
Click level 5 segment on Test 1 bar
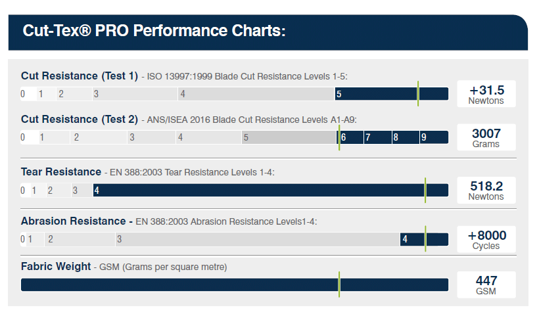[x=375, y=94]
